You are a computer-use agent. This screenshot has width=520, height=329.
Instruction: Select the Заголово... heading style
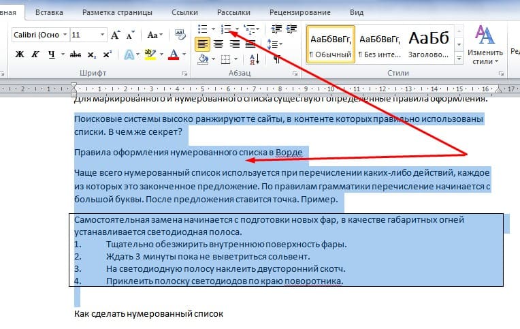[x=429, y=44]
